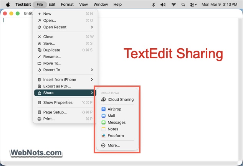Click the Mail app icon

click(103, 116)
